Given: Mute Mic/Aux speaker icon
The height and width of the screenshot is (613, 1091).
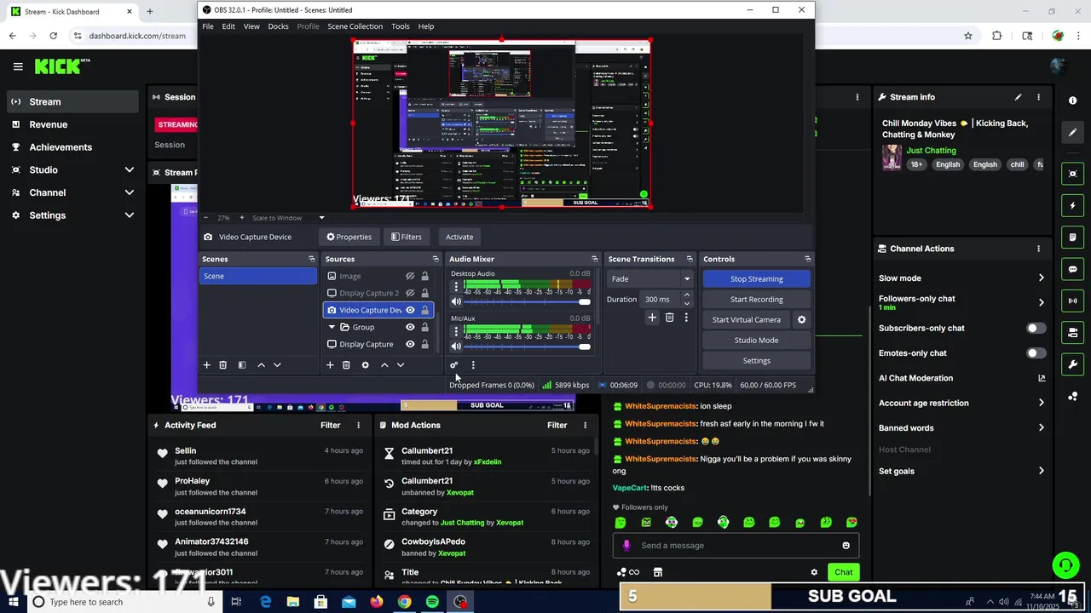Looking at the screenshot, I should pos(456,346).
